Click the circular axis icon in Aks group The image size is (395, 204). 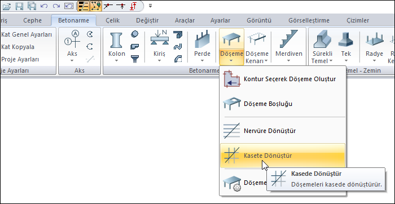tap(90, 34)
